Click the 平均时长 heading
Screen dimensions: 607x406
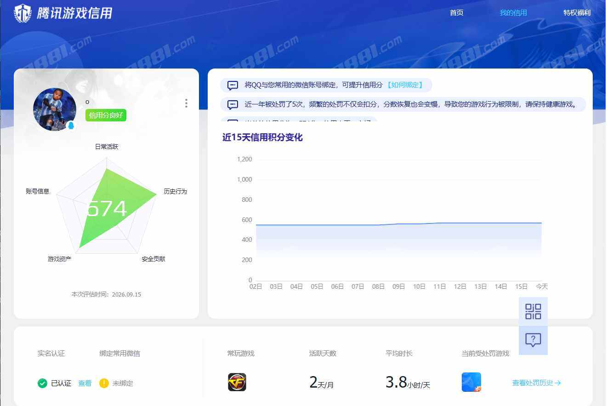[x=399, y=353]
